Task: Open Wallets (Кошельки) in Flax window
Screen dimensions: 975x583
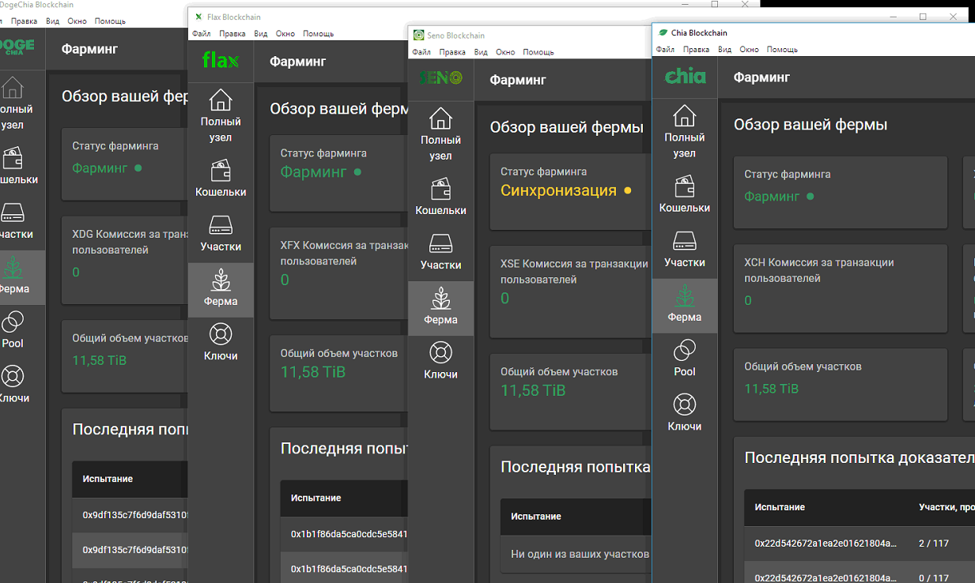Action: tap(221, 180)
